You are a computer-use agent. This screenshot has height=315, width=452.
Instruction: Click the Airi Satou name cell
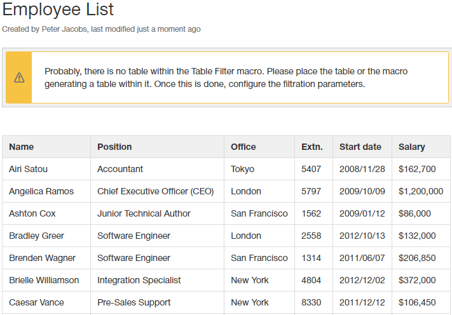[28, 169]
